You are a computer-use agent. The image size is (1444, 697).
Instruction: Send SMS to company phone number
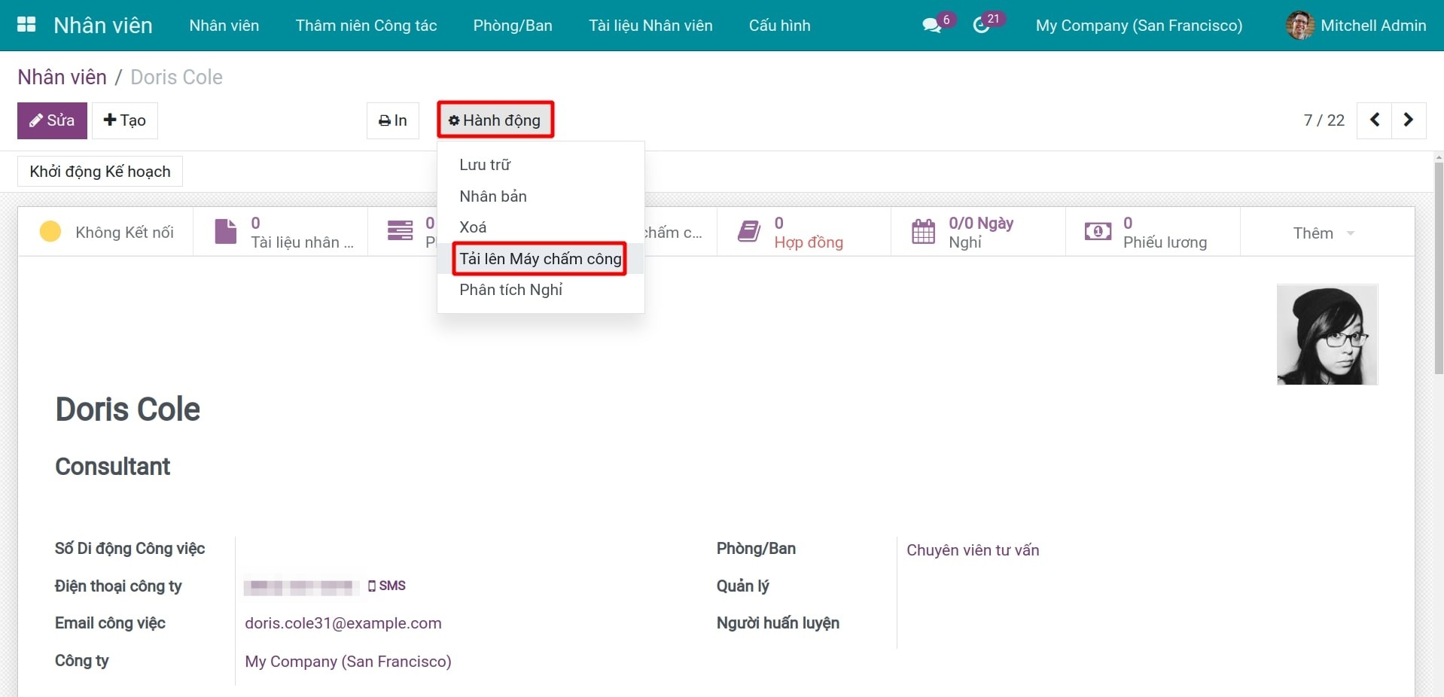click(x=387, y=586)
